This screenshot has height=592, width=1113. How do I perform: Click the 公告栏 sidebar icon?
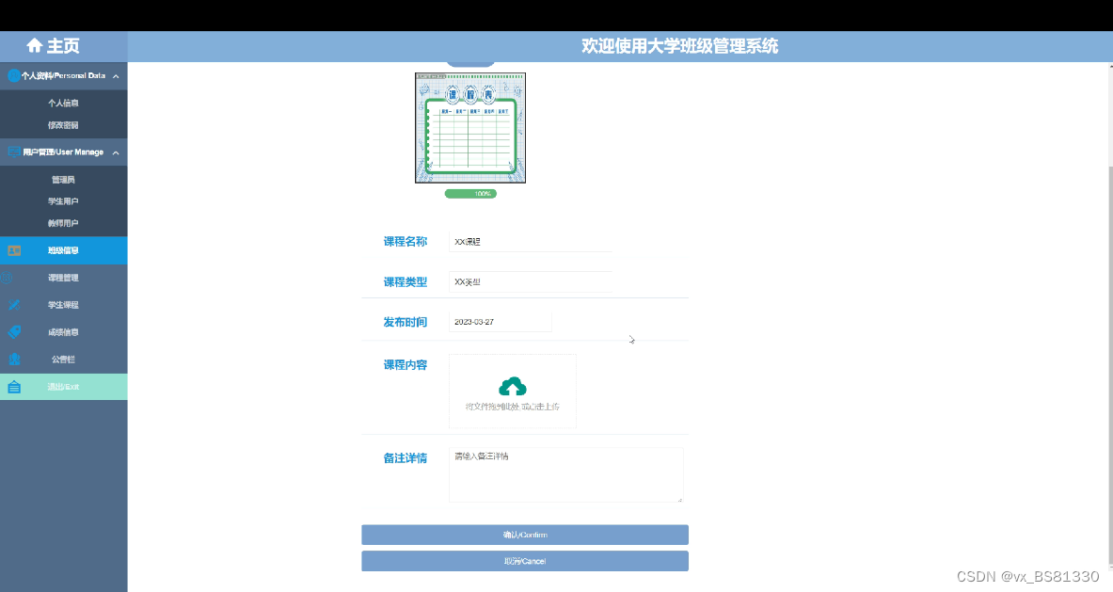tap(14, 360)
